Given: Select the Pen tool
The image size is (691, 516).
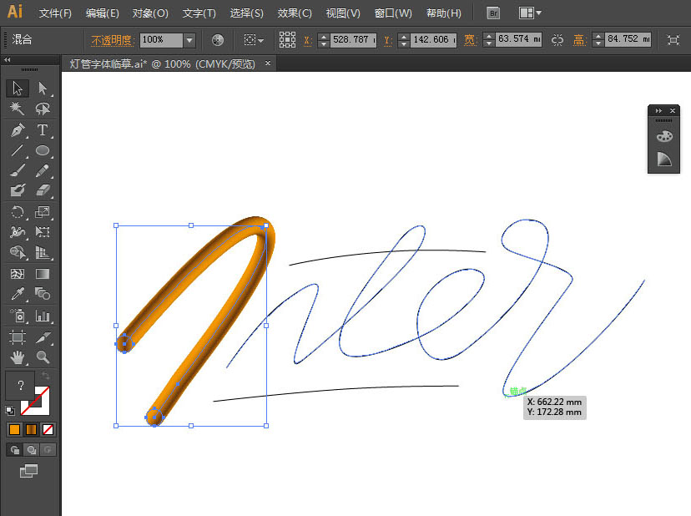Looking at the screenshot, I should point(18,129).
